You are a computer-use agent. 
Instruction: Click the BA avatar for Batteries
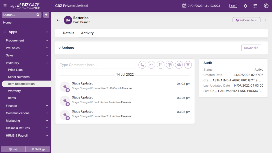(x=68, y=20)
